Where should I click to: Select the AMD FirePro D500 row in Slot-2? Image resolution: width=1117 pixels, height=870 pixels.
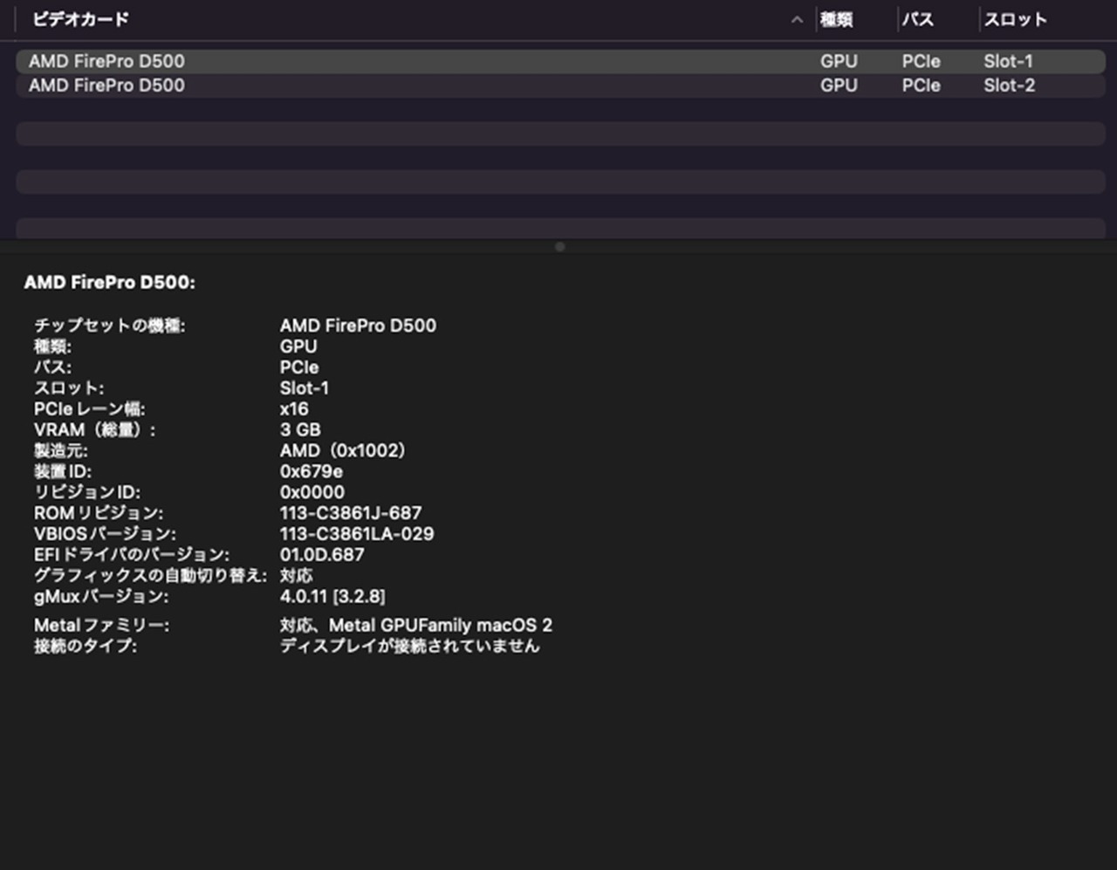tap(560, 86)
